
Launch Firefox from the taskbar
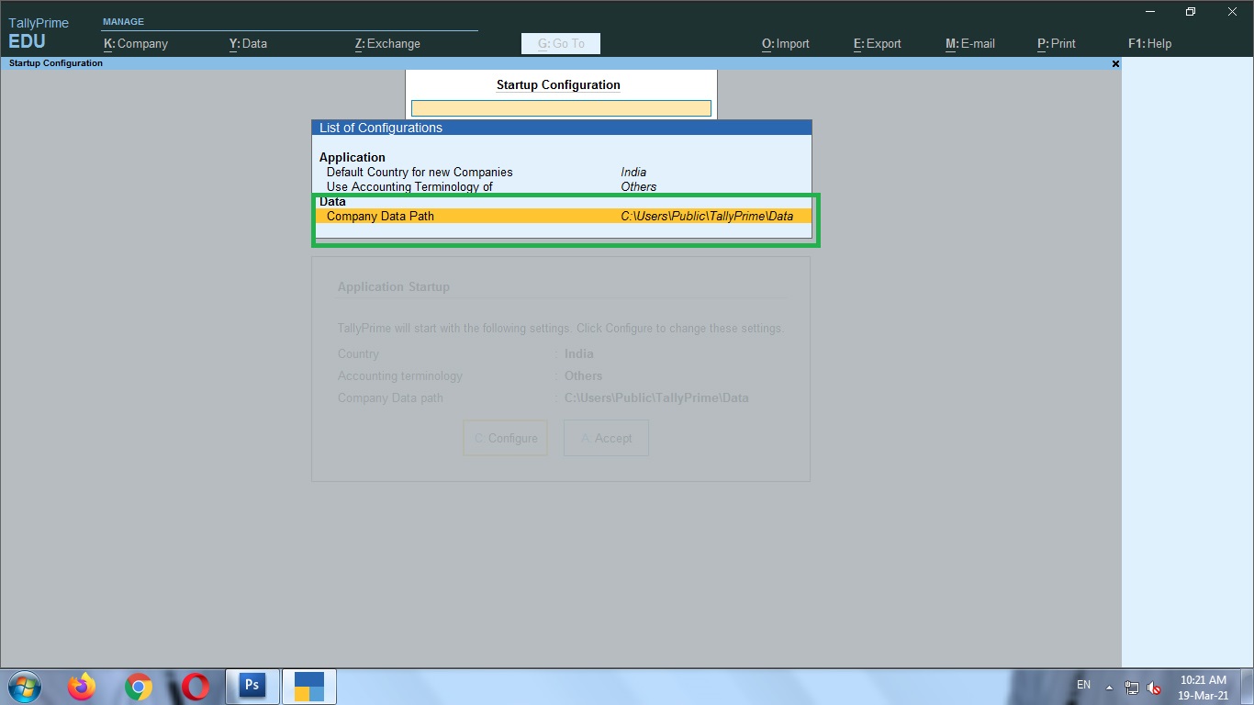pyautogui.click(x=82, y=686)
